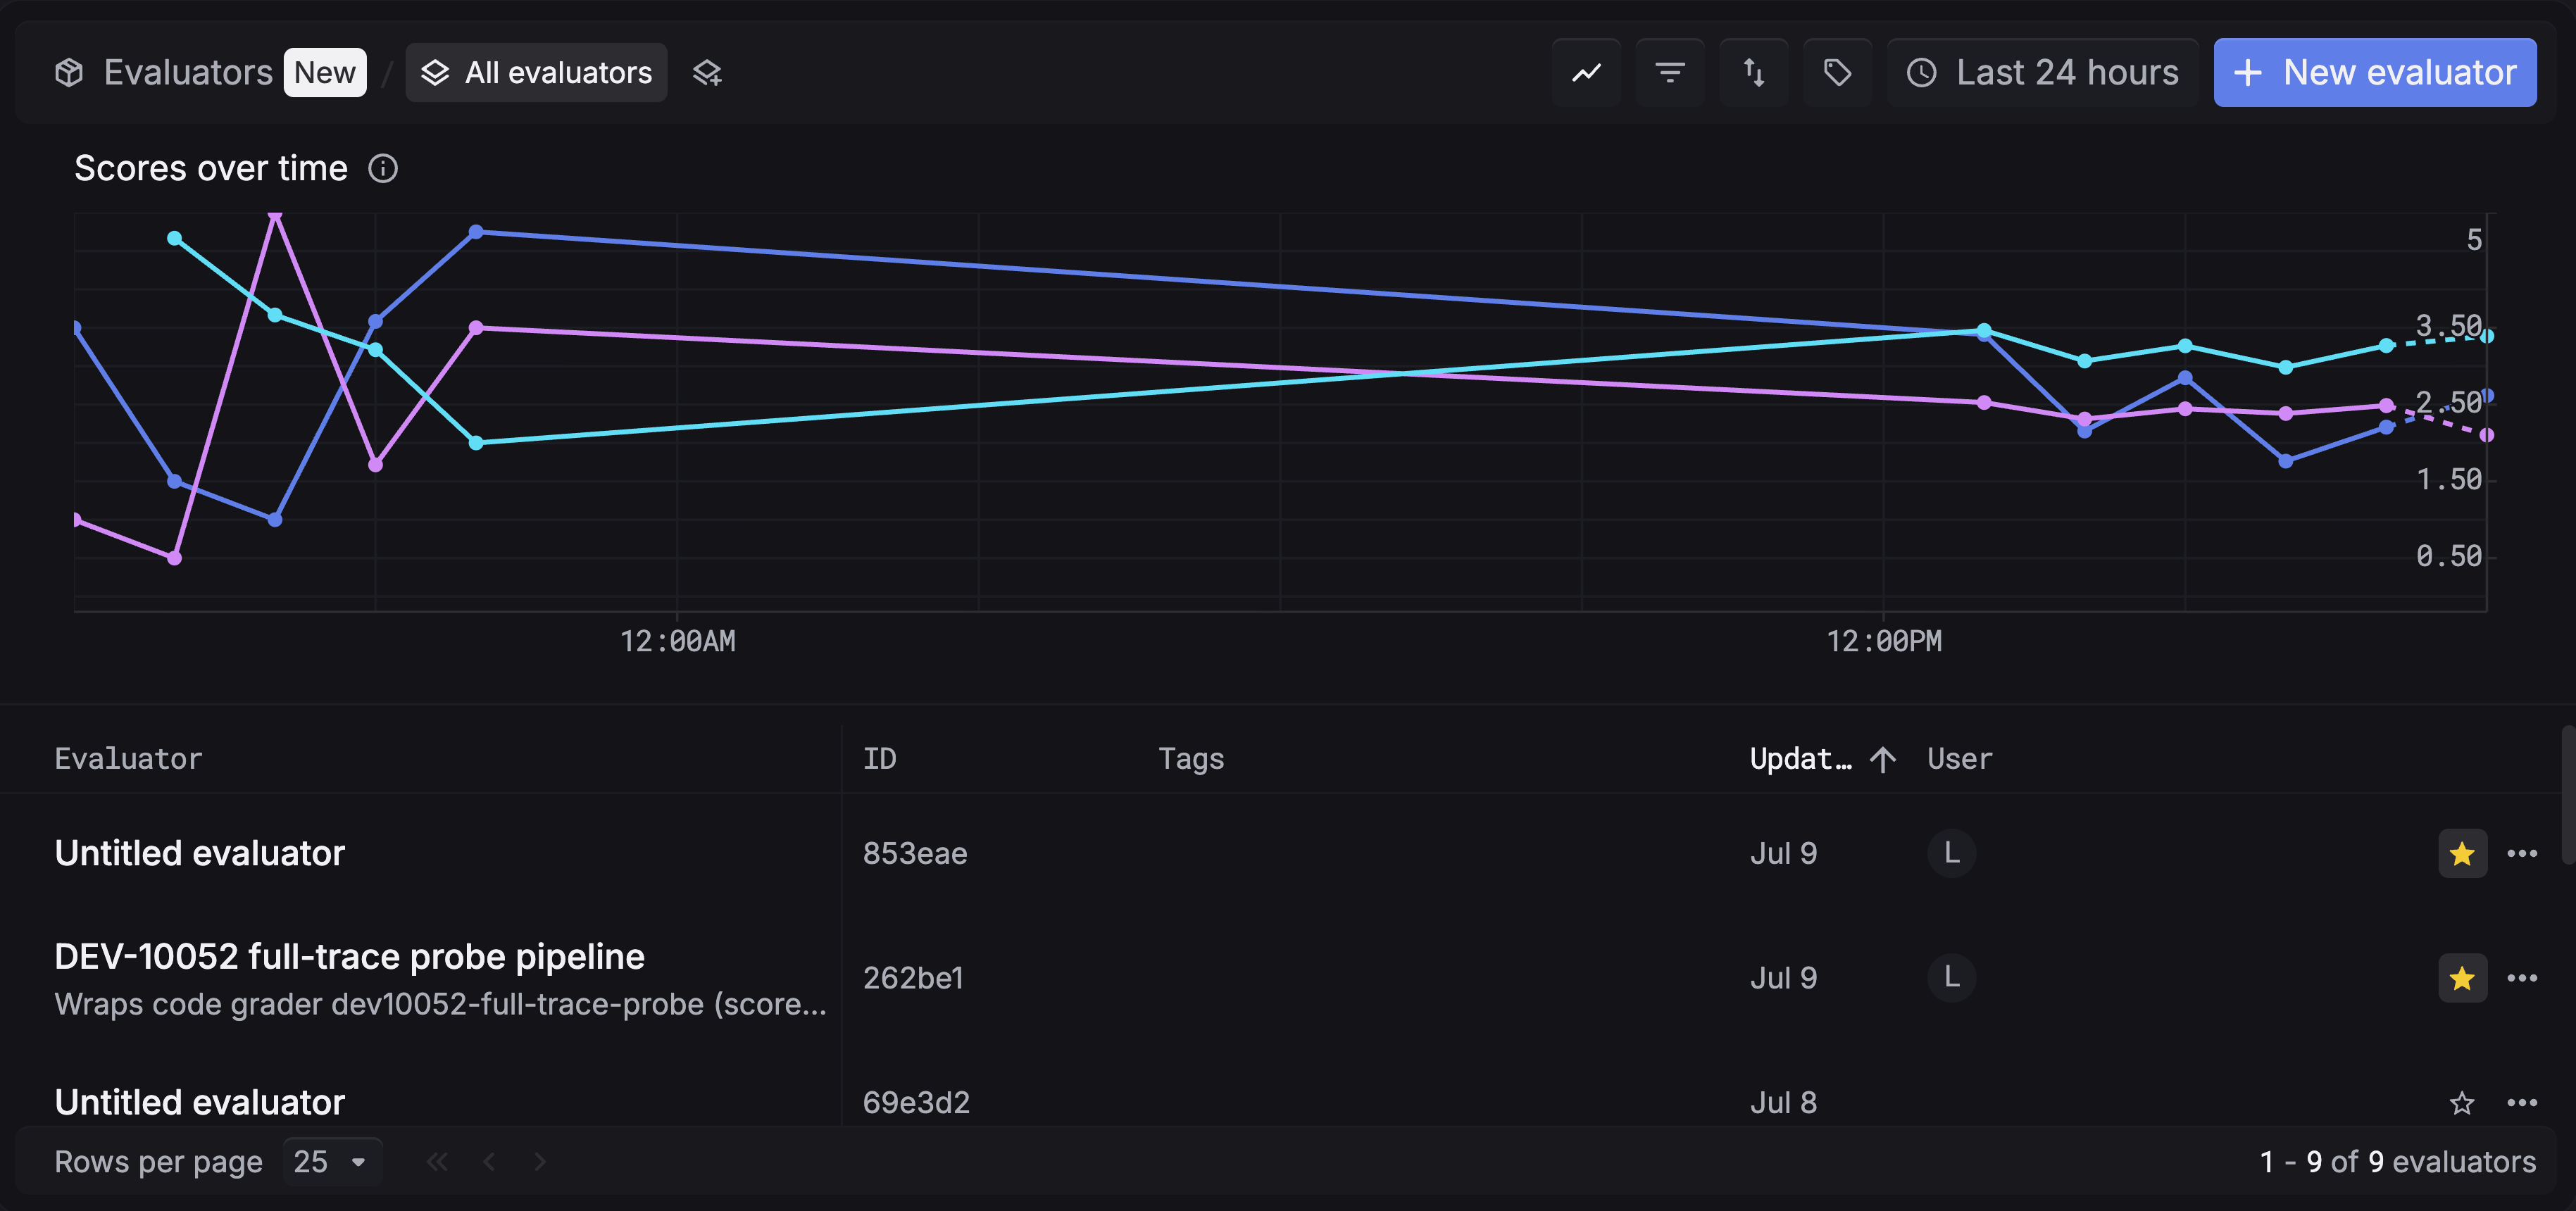Click the Evaluators cube icon

click(69, 73)
